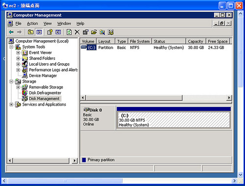This screenshot has width=245, height=186.
Task: Expand the Local Users and Groups node
Action: (x=18, y=64)
